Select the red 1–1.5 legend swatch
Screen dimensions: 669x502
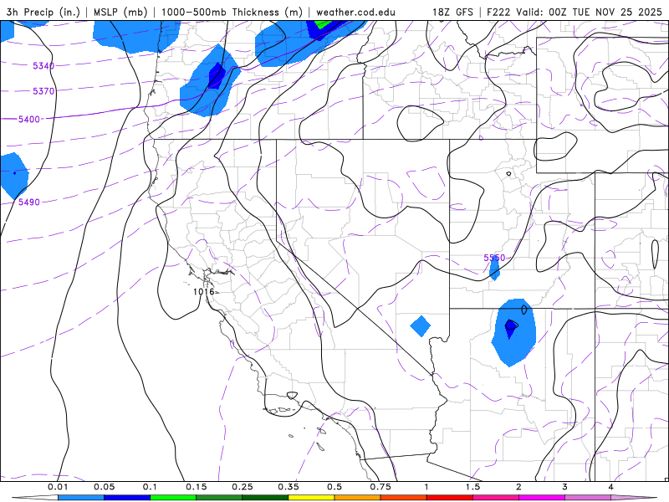450,498
